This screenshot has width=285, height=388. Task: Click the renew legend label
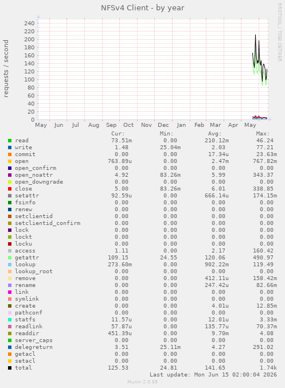click(24, 209)
